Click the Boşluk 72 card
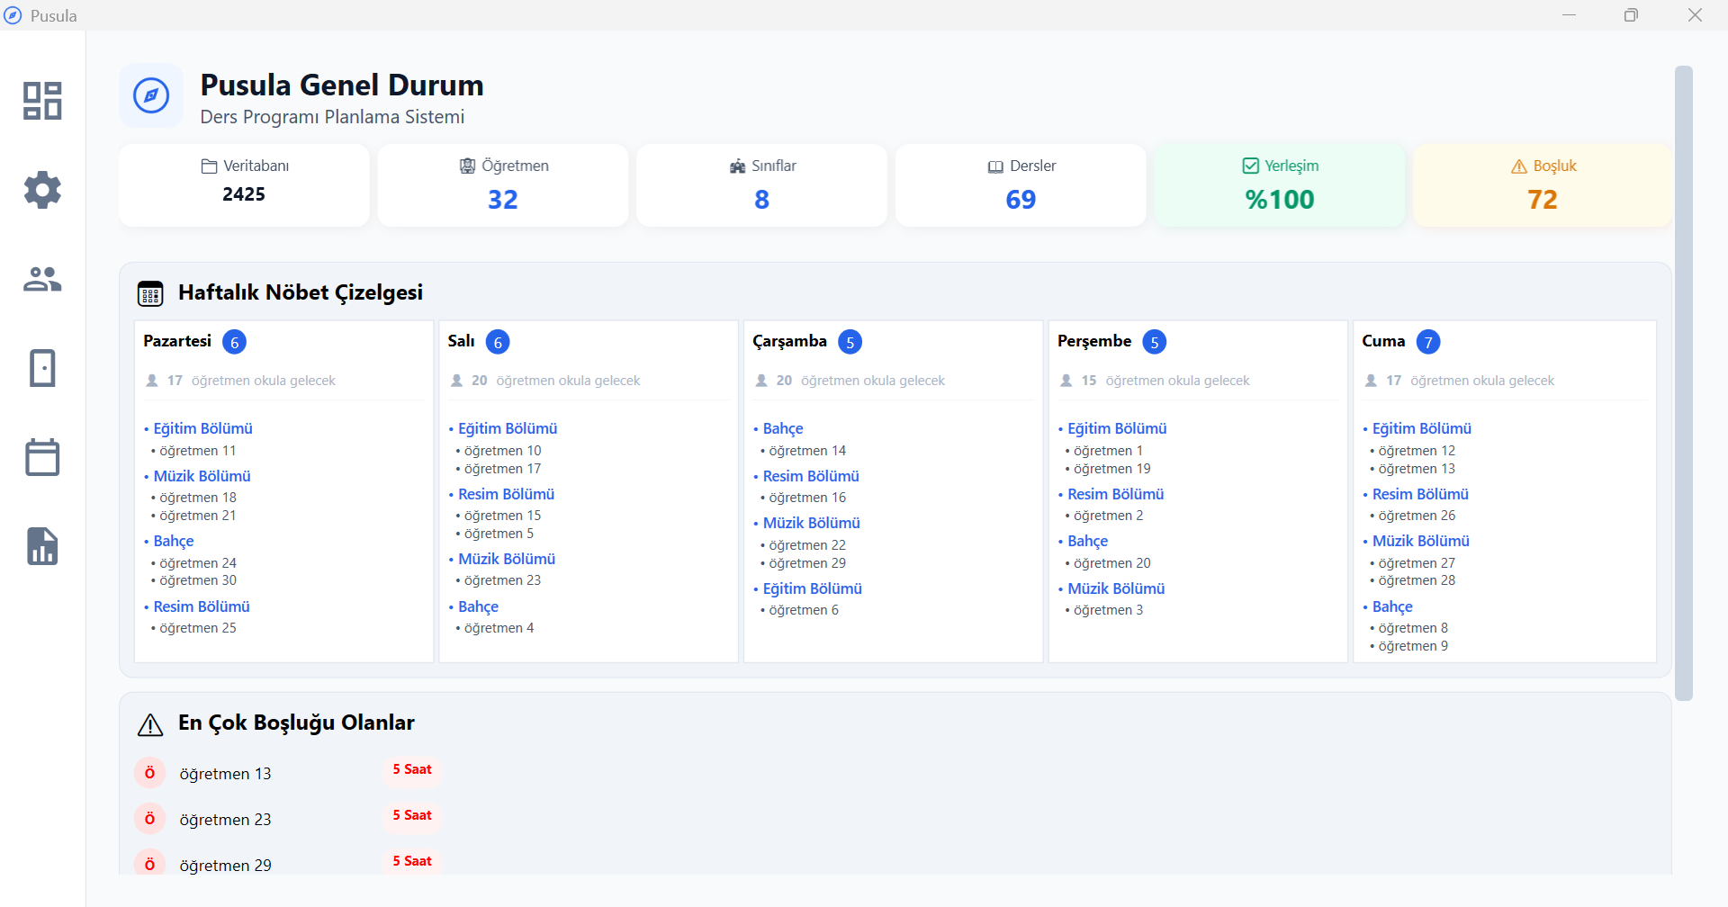The height and width of the screenshot is (907, 1728). (1542, 184)
